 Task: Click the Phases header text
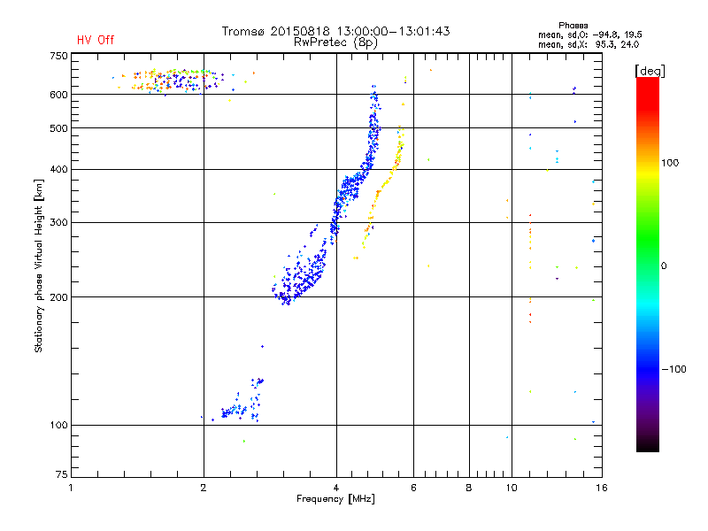pos(573,26)
